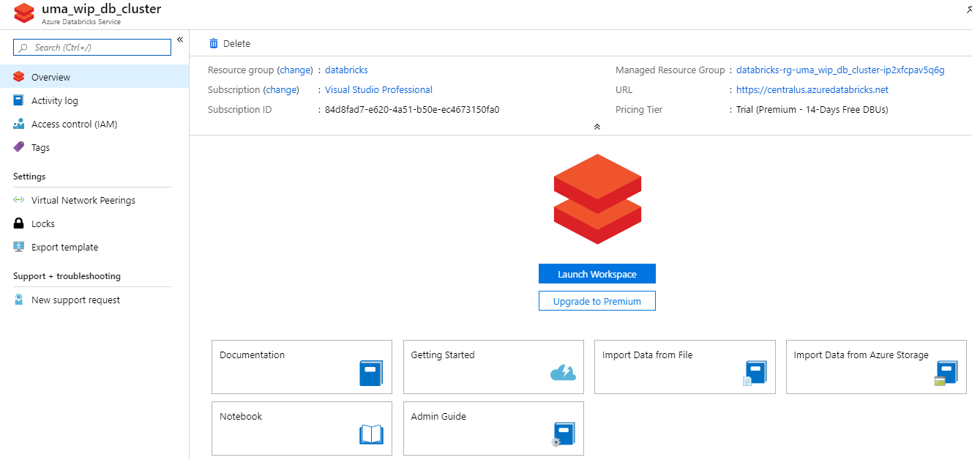Click the large Databricks logo in the center
Image resolution: width=972 pixels, height=460 pixels.
pyautogui.click(x=597, y=199)
